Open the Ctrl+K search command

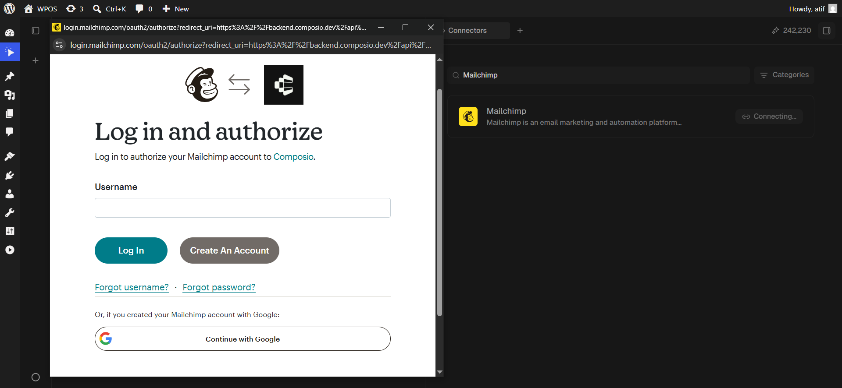coord(110,9)
